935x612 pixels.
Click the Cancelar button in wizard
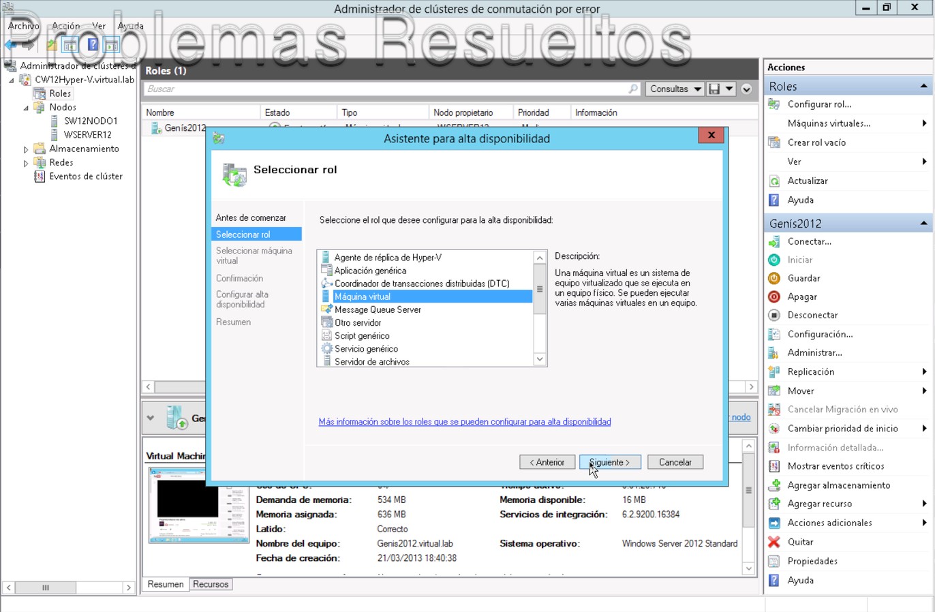tap(675, 462)
